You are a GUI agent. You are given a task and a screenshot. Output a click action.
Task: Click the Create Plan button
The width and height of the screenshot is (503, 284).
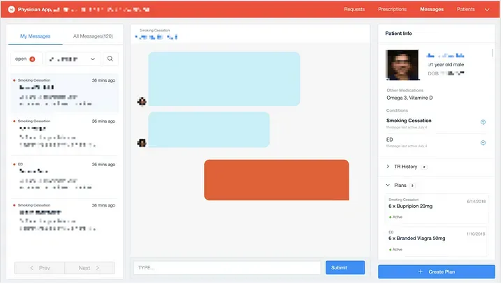coord(436,271)
